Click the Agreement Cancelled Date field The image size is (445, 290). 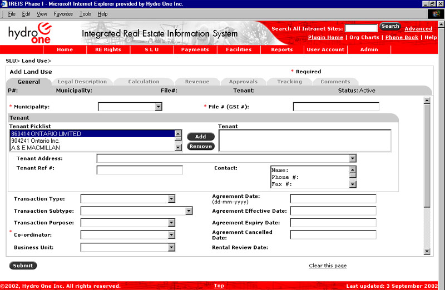pos(333,234)
